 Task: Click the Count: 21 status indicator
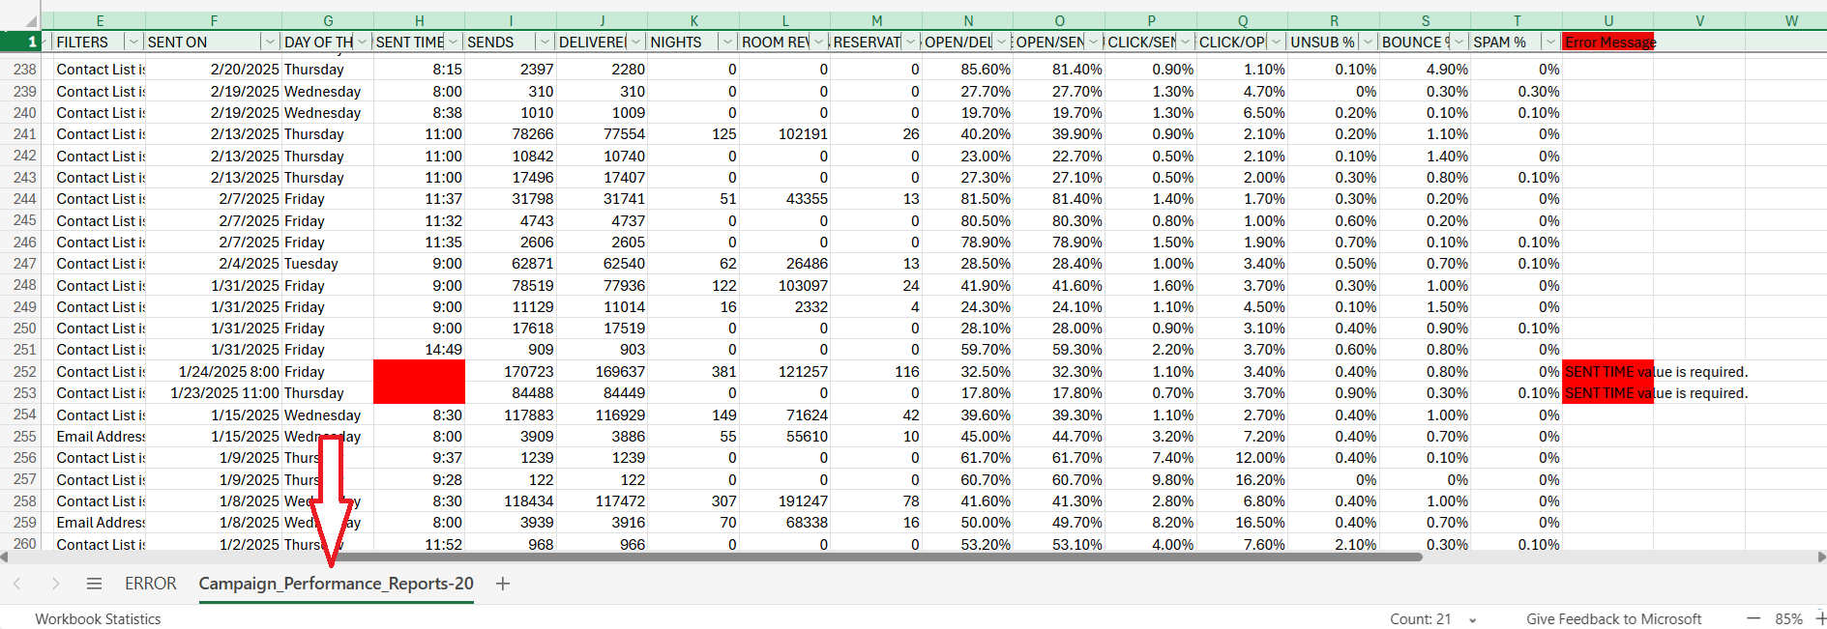click(x=1421, y=619)
